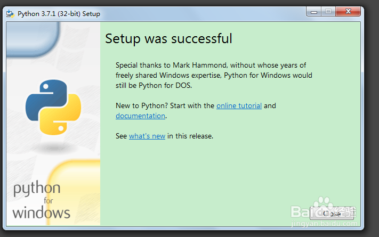
Task: Click the Python installer icon in title bar
Action: [x=10, y=13]
